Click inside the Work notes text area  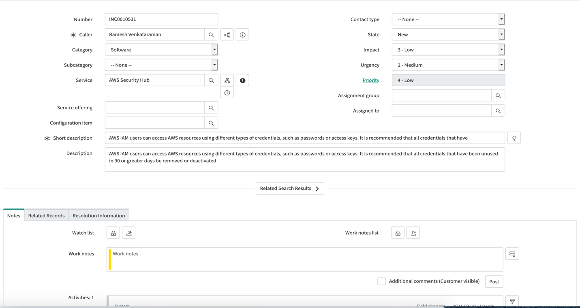284,259
